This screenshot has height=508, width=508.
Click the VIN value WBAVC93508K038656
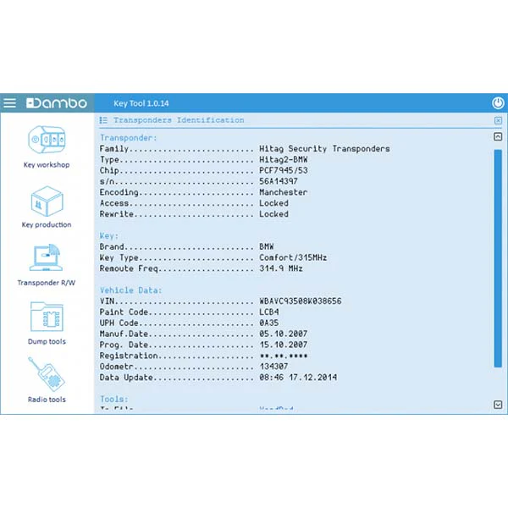301,301
